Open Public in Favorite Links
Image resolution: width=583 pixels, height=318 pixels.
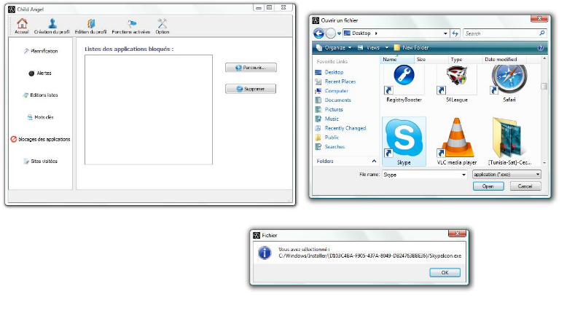[x=327, y=138]
